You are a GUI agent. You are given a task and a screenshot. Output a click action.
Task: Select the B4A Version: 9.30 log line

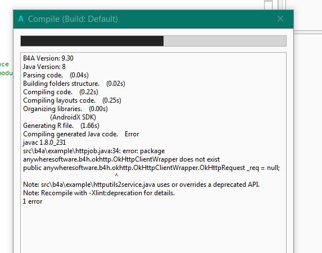click(x=48, y=58)
